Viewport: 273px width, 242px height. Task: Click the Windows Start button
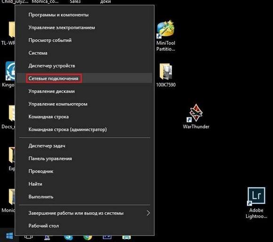tap(9, 236)
